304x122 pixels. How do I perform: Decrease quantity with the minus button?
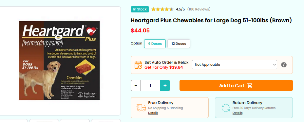136,85
